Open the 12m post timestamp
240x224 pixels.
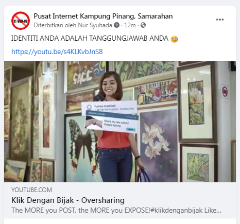130,25
